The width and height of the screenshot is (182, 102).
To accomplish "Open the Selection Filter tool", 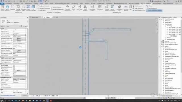I will [x=23, y=8].
